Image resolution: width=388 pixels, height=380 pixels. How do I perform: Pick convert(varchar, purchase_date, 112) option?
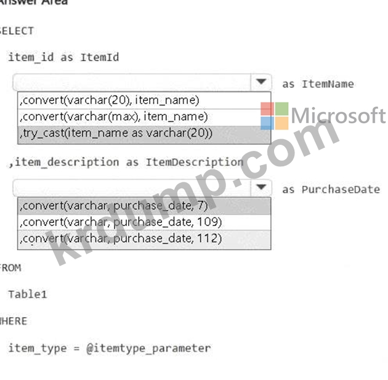[144, 239]
